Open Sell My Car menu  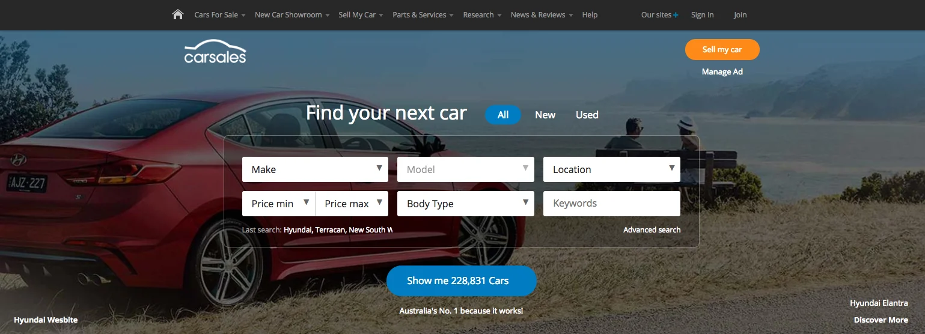pos(361,15)
